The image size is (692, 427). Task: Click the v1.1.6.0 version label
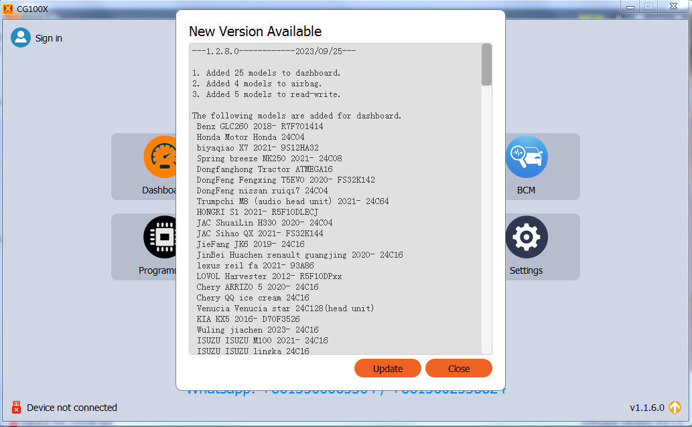[647, 408]
